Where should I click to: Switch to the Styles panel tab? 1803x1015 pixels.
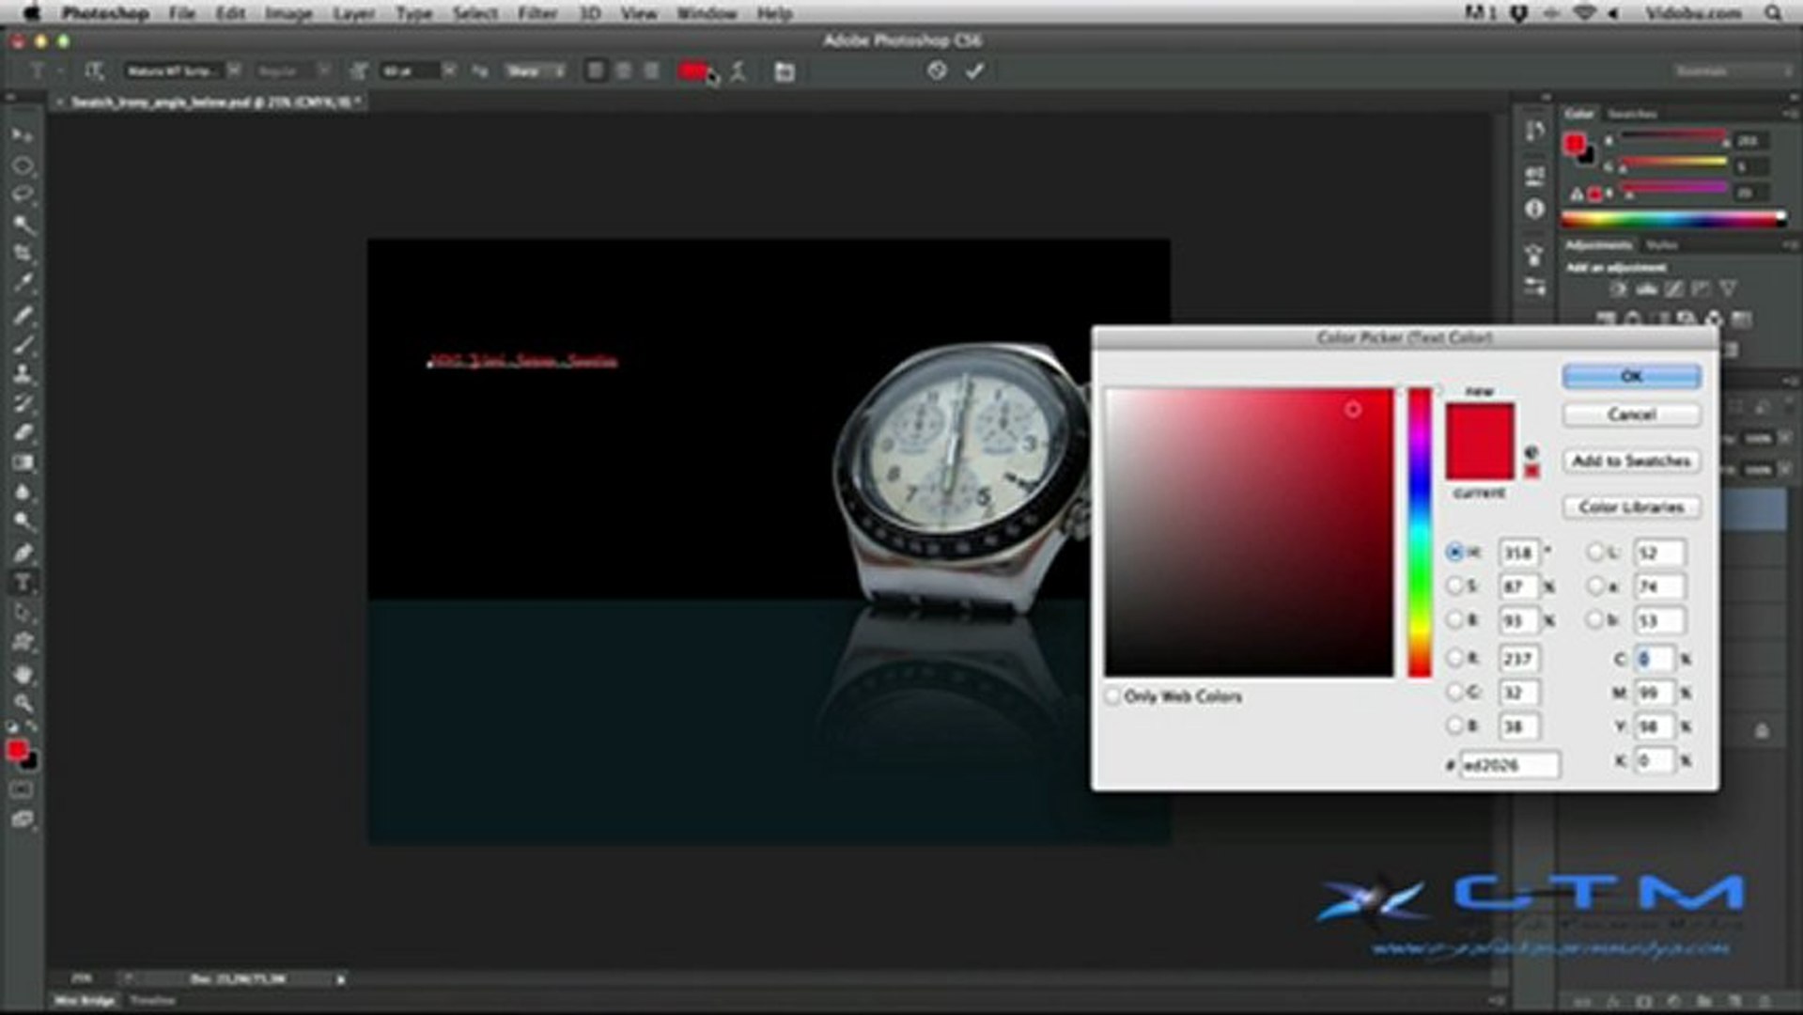[1661, 245]
